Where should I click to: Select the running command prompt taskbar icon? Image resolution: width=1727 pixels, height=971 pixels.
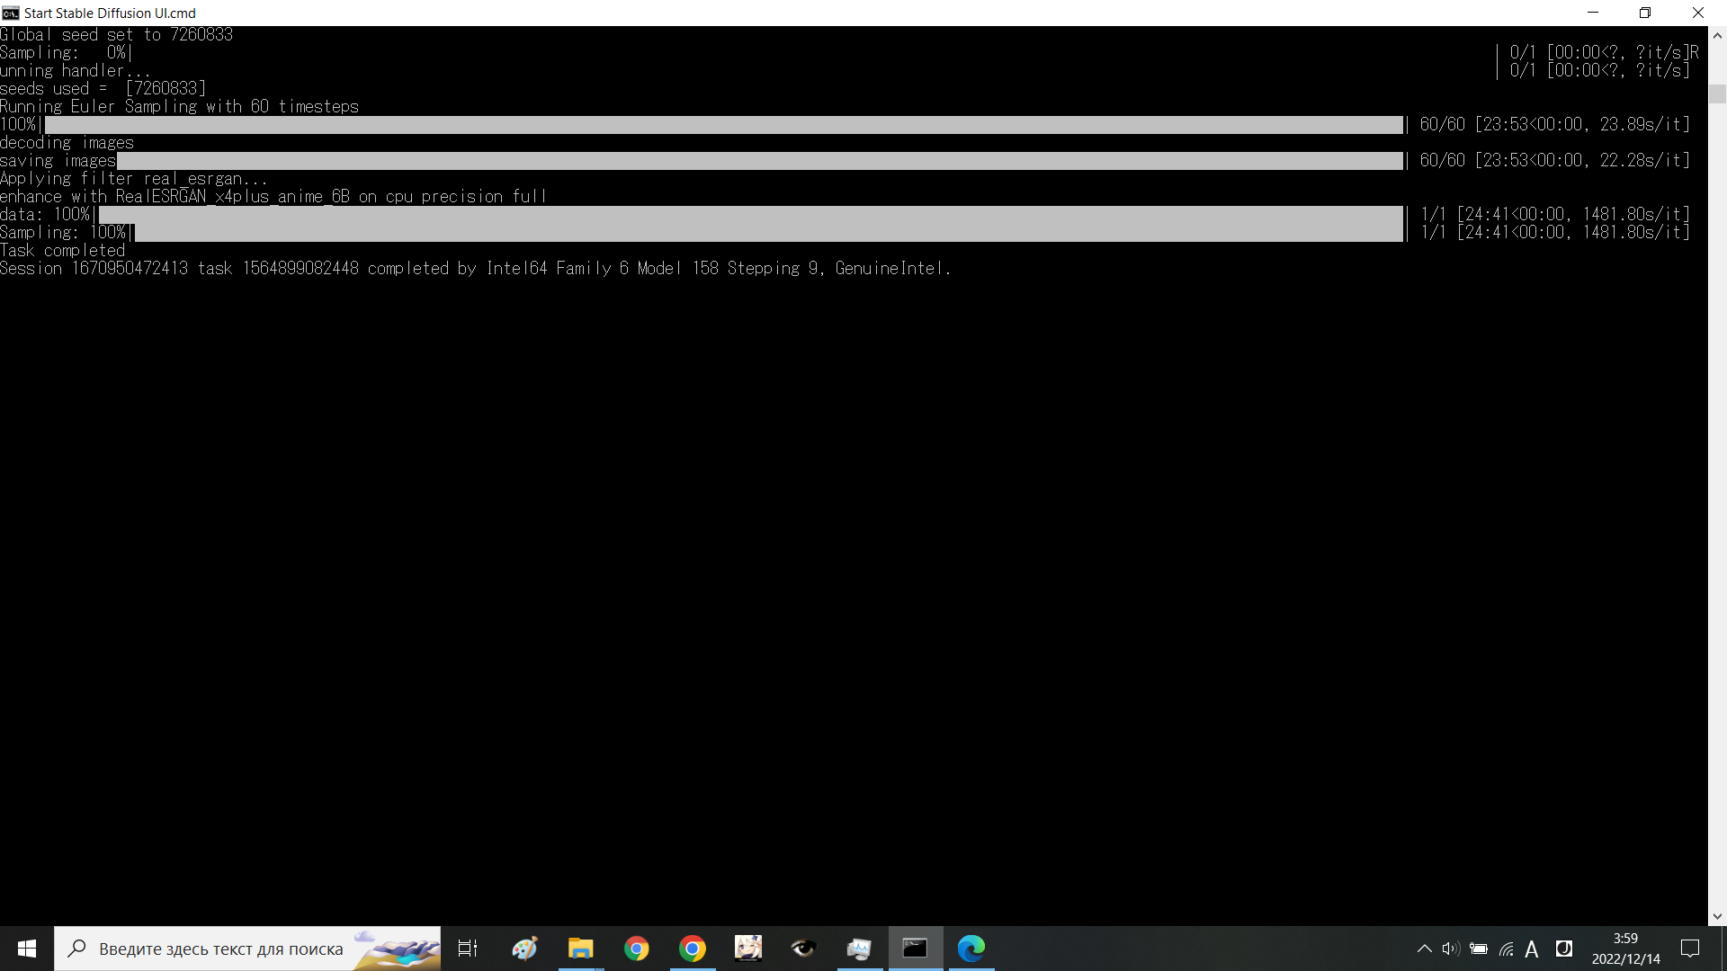(x=915, y=949)
